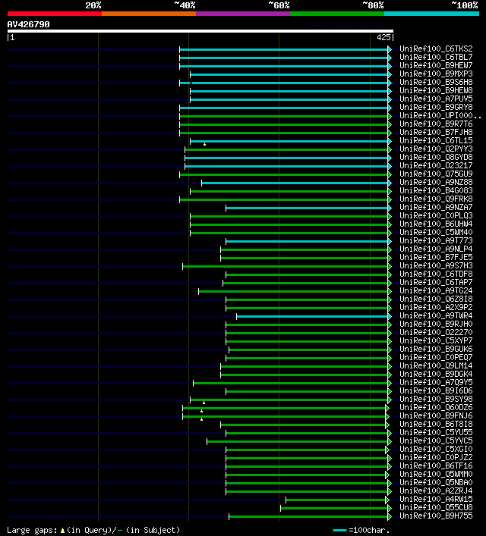Select hit label UniRef100_B4G083
Viewport: 486px width, 536px height.
point(436,191)
